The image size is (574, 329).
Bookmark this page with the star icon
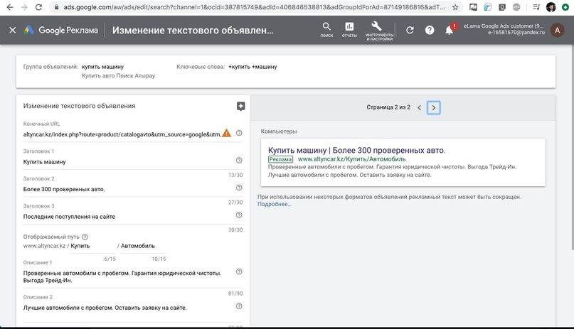coord(455,7)
